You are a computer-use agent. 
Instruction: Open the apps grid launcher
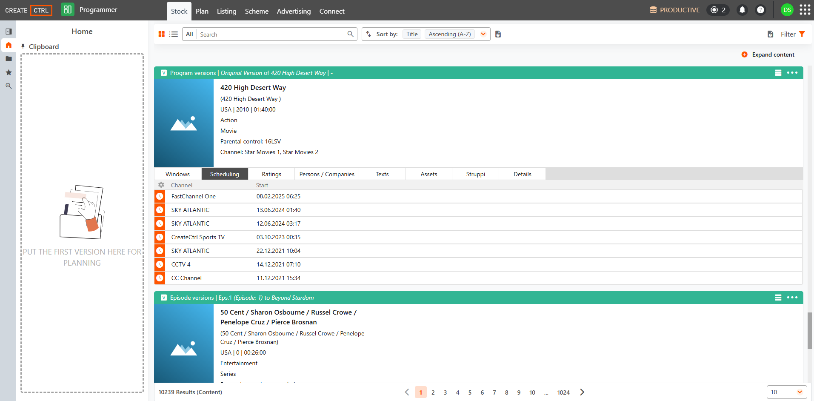click(x=805, y=10)
